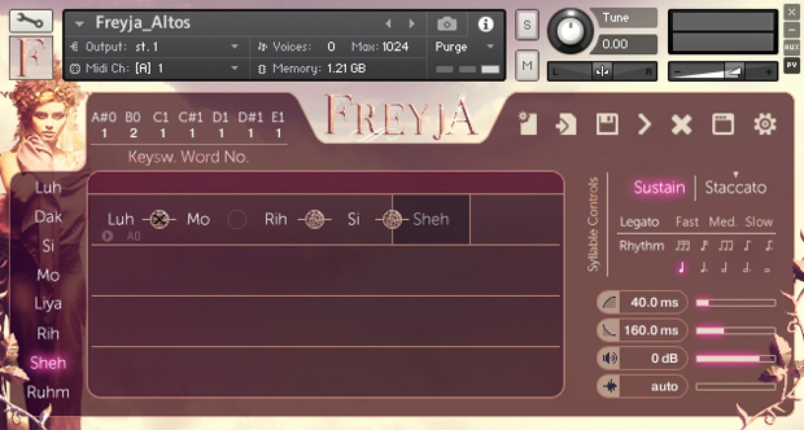This screenshot has width=804, height=430.
Task: Click the camera snapshot icon
Action: pyautogui.click(x=447, y=24)
